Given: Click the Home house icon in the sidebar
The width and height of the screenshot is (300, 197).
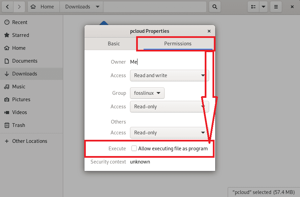Looking at the screenshot, I should (7, 48).
